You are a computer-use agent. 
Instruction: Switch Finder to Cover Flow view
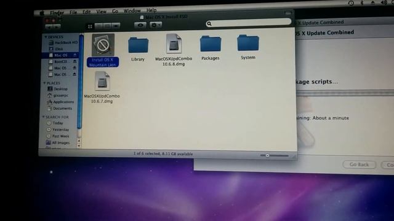coord(116,26)
